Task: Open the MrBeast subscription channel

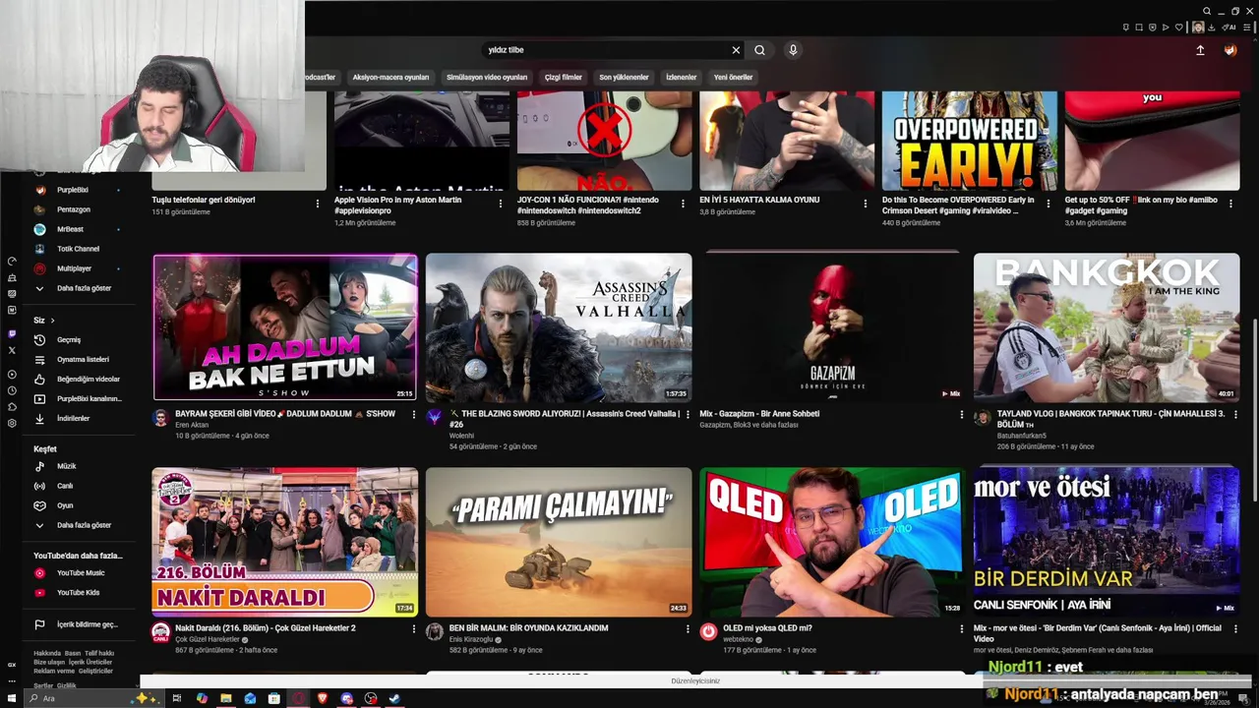Action: point(77,229)
